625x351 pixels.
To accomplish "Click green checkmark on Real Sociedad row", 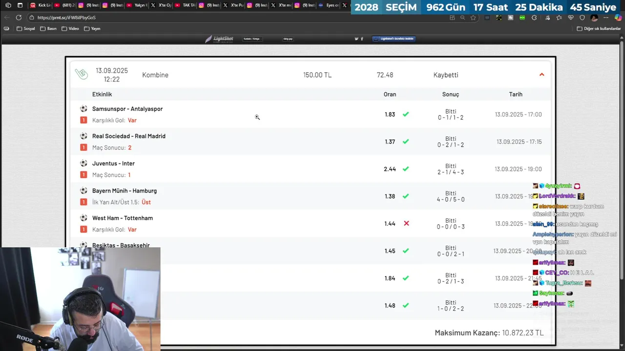I will [406, 142].
